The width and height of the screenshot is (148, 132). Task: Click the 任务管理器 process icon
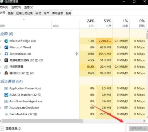point(6,67)
